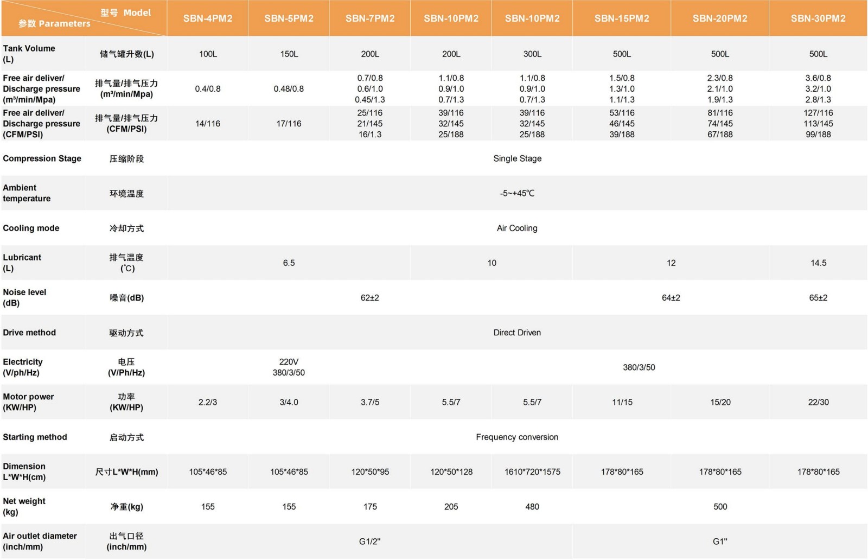Image resolution: width=868 pixels, height=560 pixels.
Task: Select the 0.4/0.8 free air delivery value
Action: (208, 89)
